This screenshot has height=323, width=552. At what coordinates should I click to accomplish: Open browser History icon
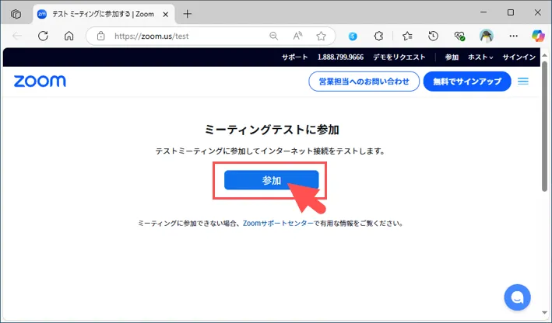(x=433, y=36)
